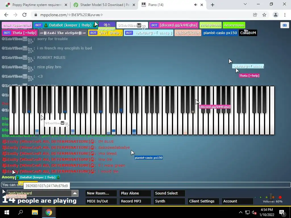Click the New Room... button
This screenshot has height=218, width=291.
click(x=101, y=193)
